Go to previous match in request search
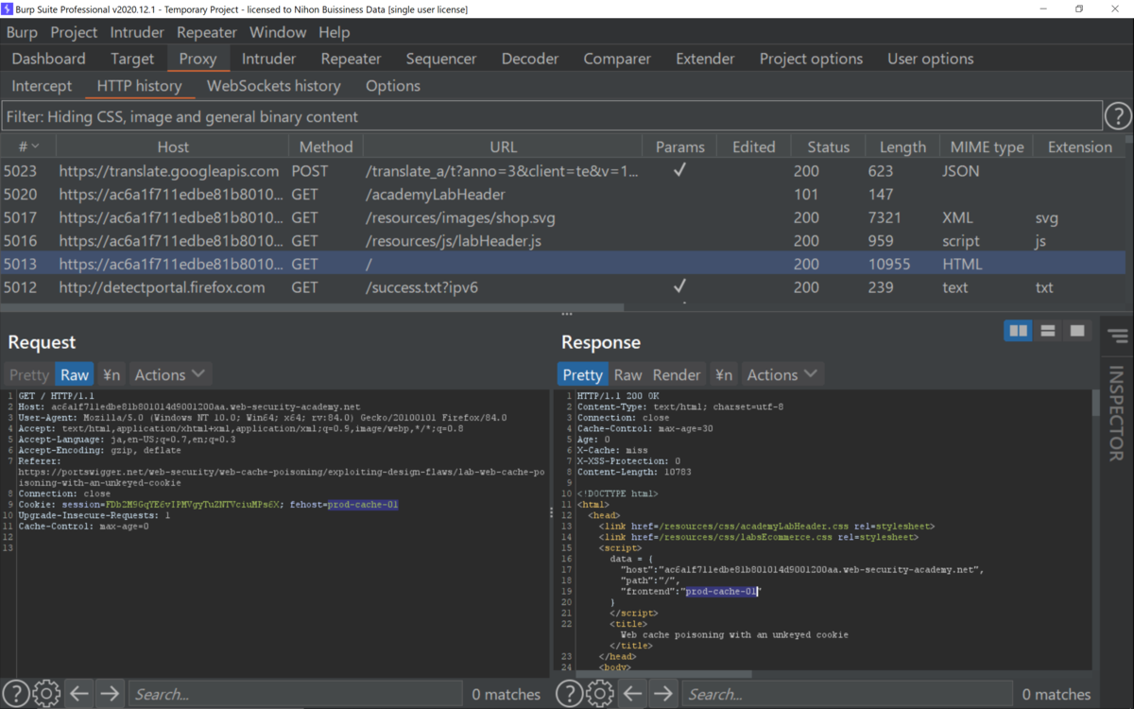 point(79,694)
